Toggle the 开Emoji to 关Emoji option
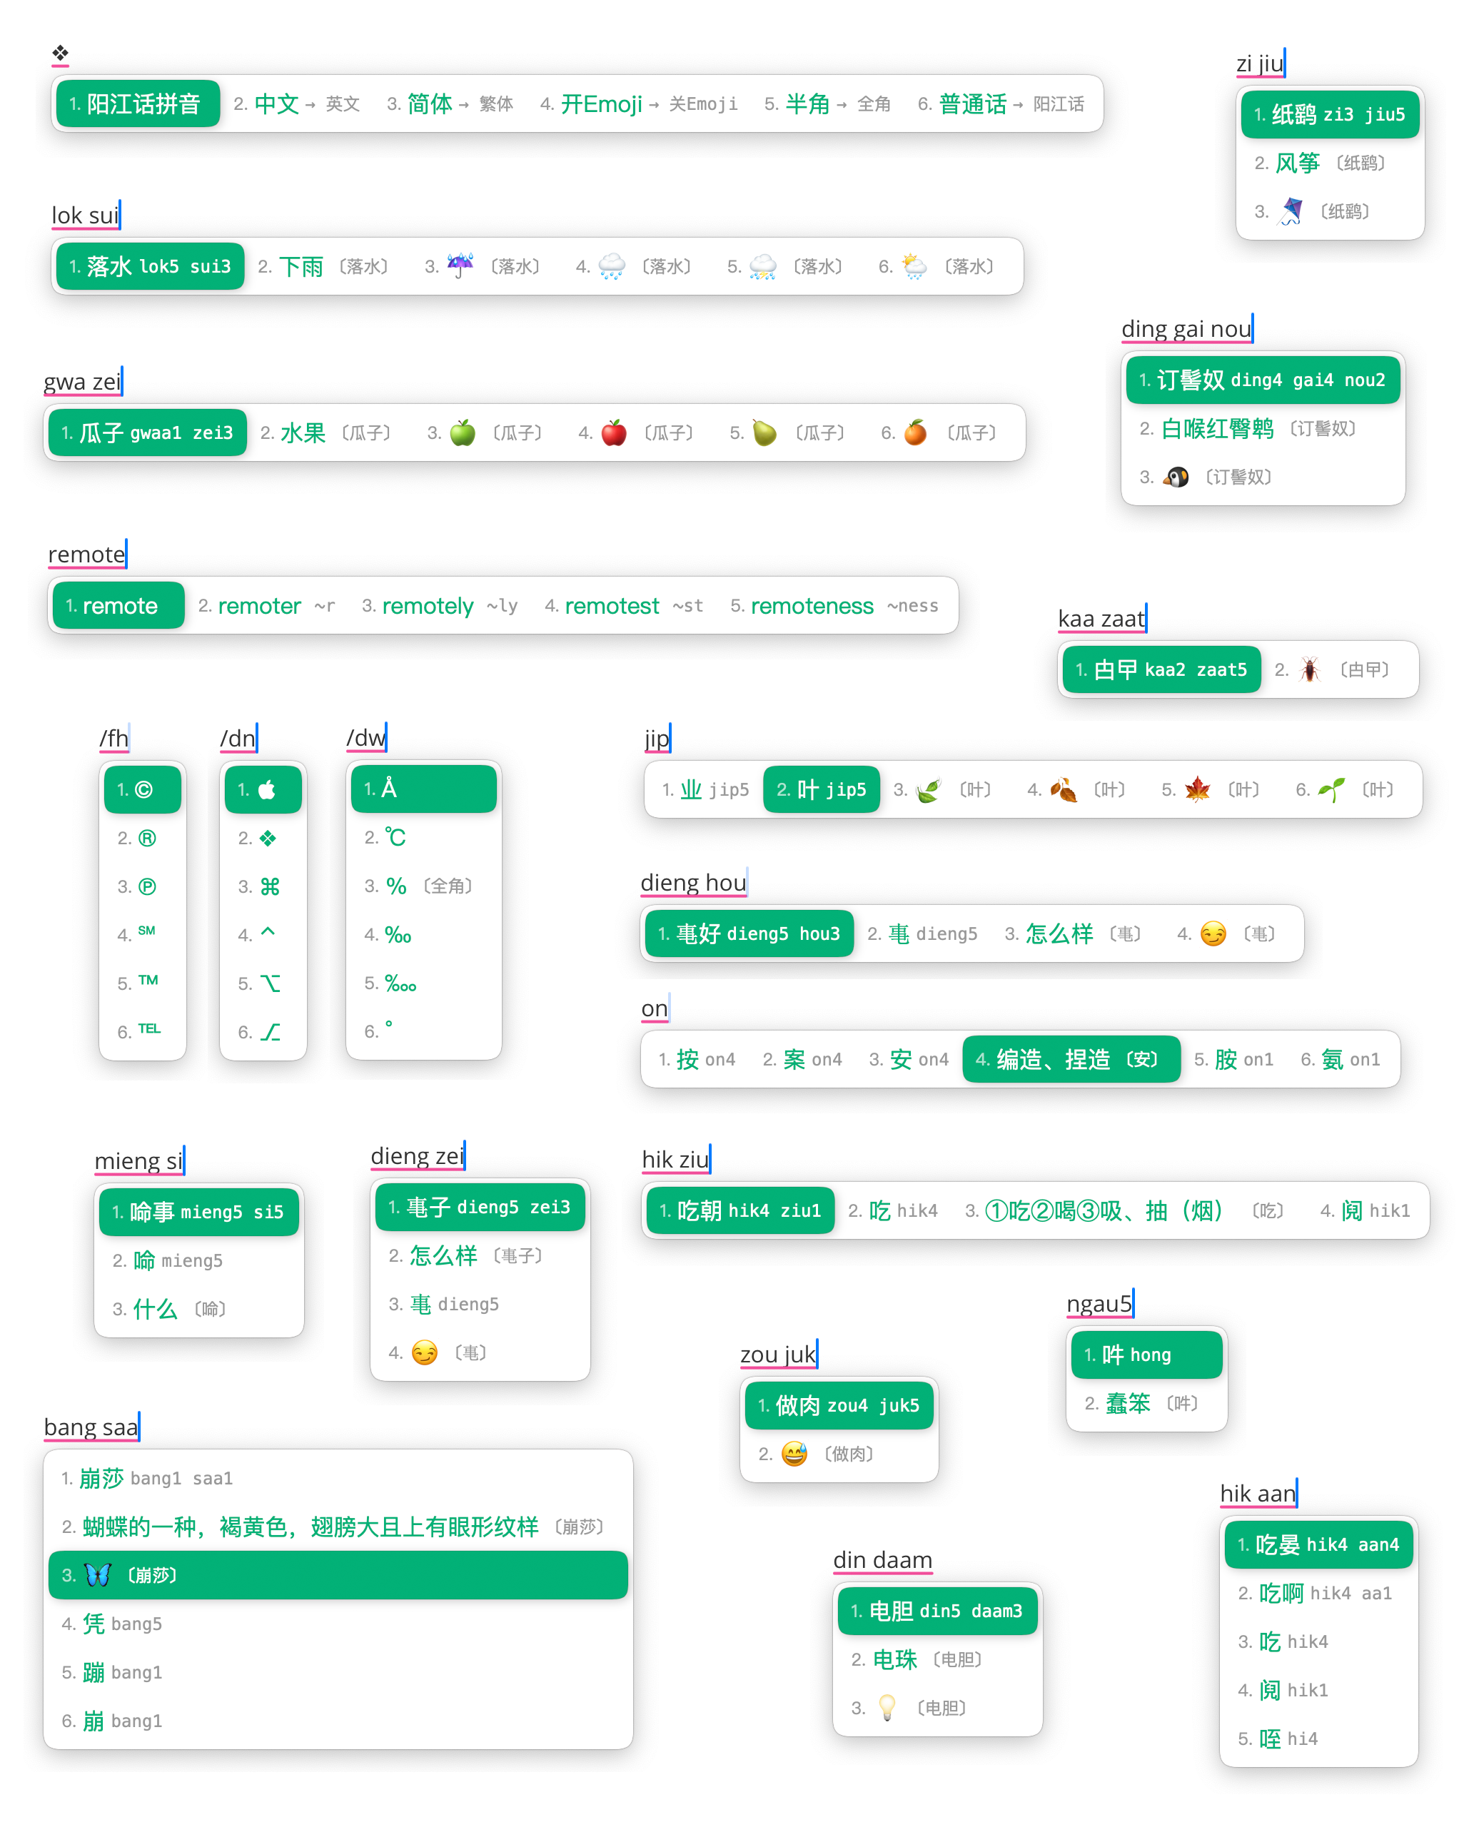Image resolution: width=1469 pixels, height=1827 pixels. point(638,103)
